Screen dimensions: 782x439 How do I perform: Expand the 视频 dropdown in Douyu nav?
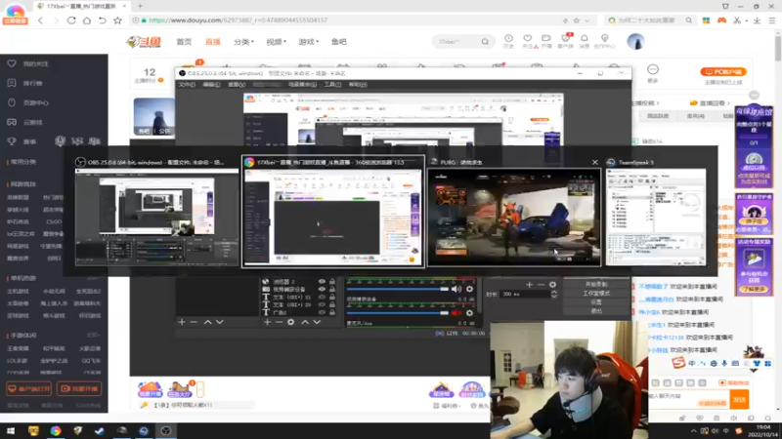tap(276, 42)
